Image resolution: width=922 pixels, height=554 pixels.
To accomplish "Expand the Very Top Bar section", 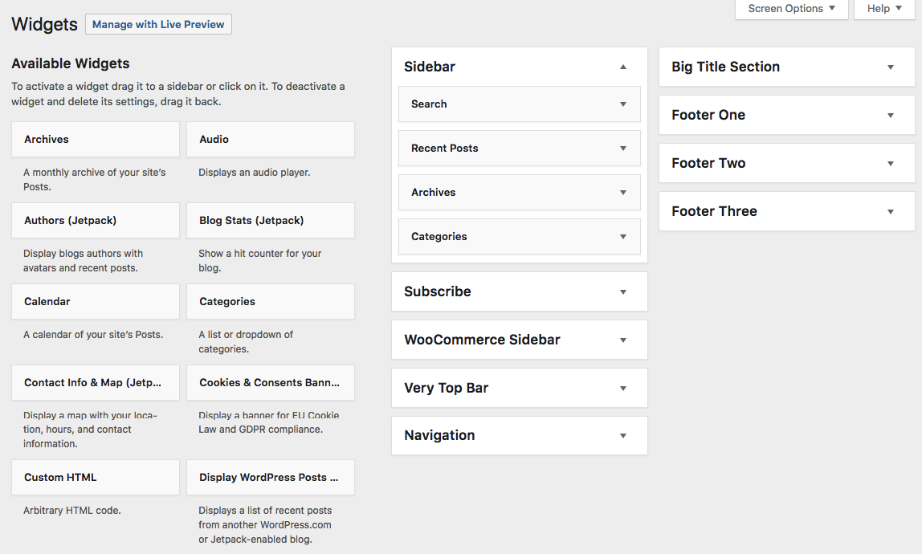I will coord(622,388).
